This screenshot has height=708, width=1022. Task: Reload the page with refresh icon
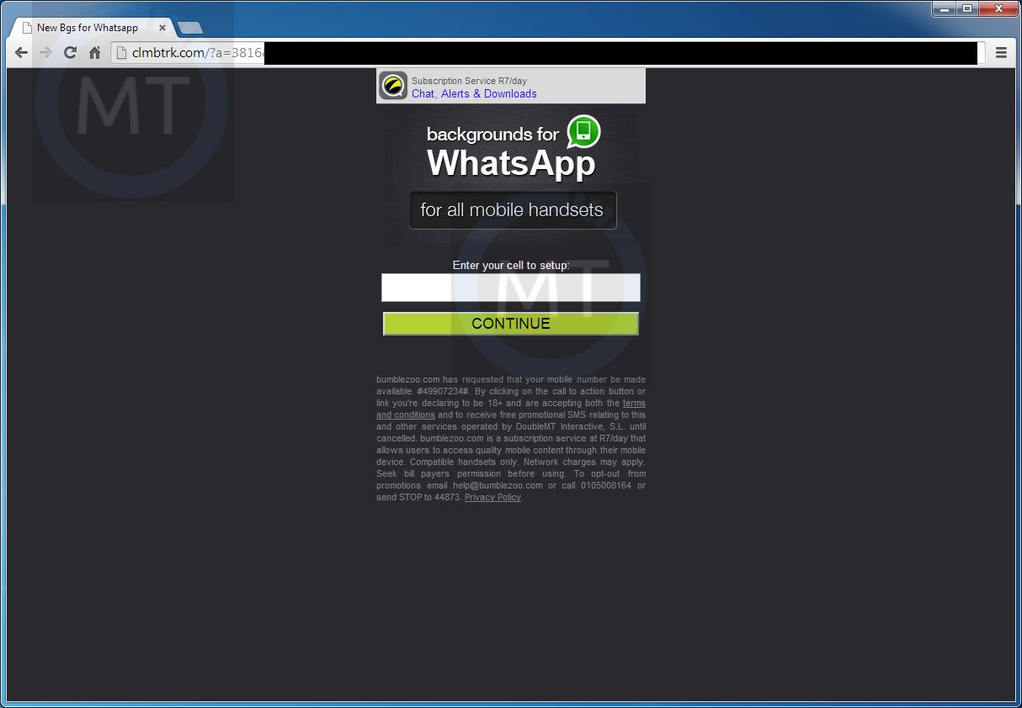(70, 53)
